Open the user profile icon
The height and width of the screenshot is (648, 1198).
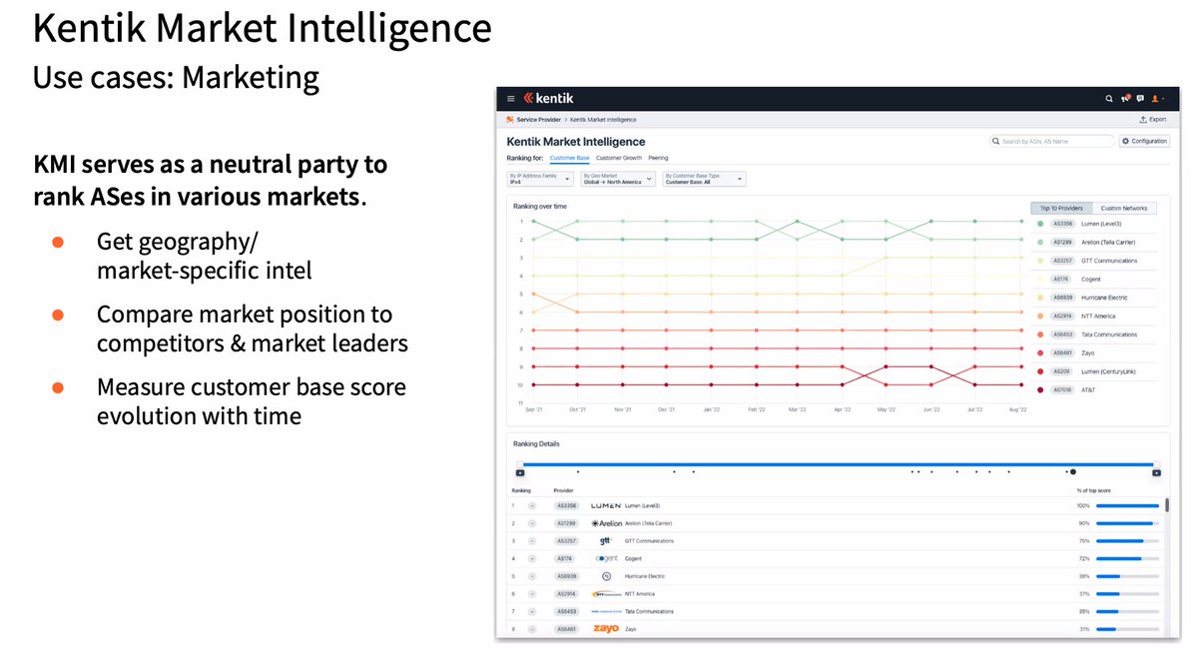(1156, 99)
